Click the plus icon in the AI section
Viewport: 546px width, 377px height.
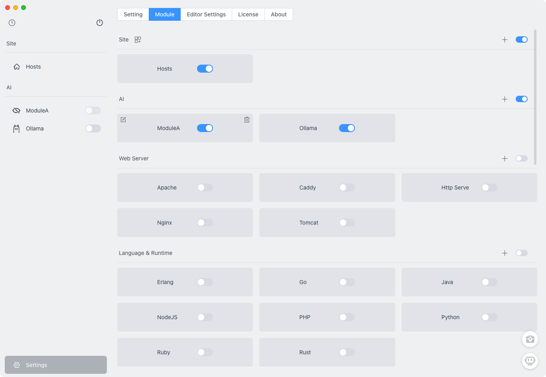505,99
